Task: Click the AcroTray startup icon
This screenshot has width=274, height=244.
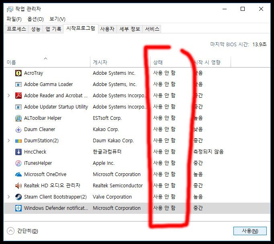Action: point(18,73)
